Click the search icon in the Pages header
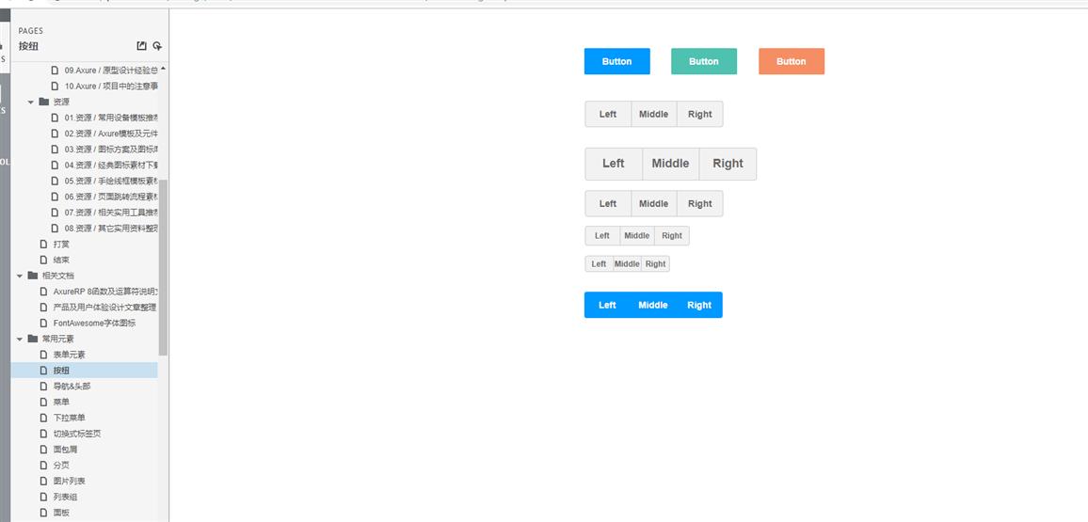Viewport: 1088px width, 522px height. pos(157,46)
